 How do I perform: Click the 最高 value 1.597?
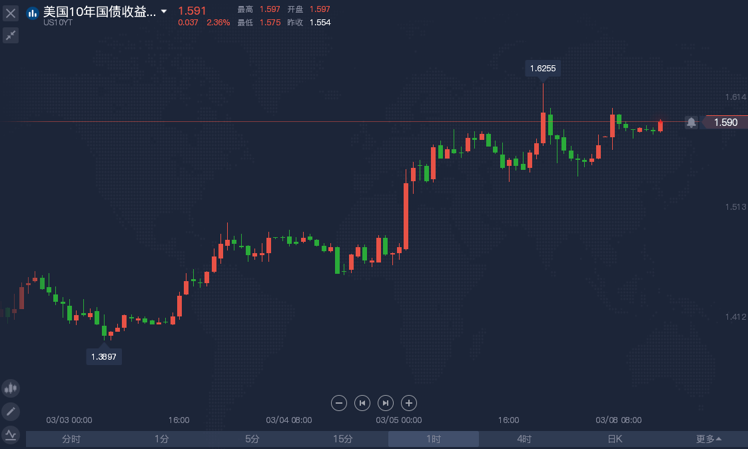[x=270, y=9]
